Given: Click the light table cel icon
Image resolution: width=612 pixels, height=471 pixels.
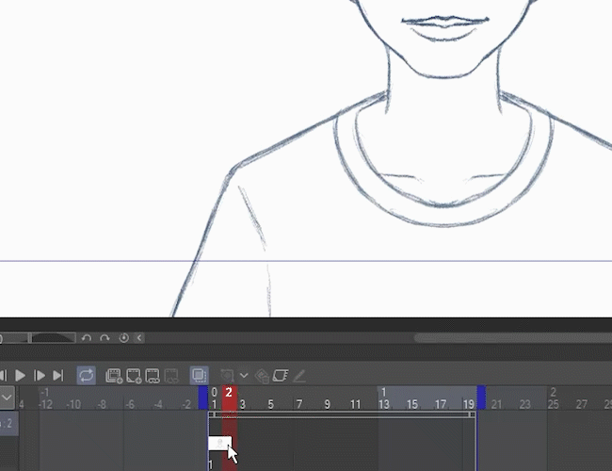Looking at the screenshot, I should (x=281, y=376).
